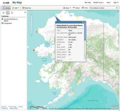Click the search magnifier icon
This screenshot has height=111, width=120.
[x=117, y=8]
